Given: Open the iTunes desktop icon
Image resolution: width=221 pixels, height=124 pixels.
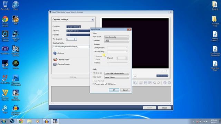Looking at the screenshot, I should point(16,6).
